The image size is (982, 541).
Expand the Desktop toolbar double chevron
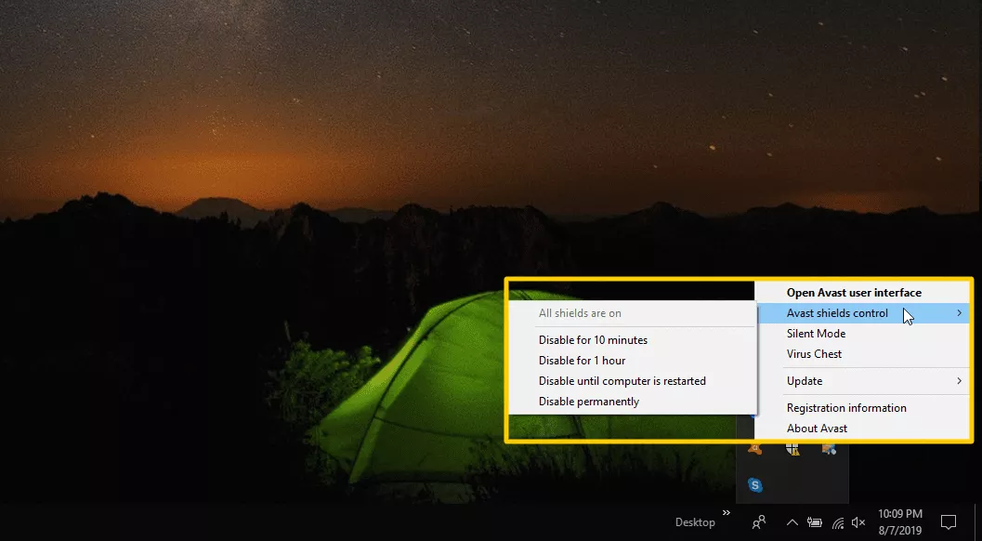click(x=727, y=512)
